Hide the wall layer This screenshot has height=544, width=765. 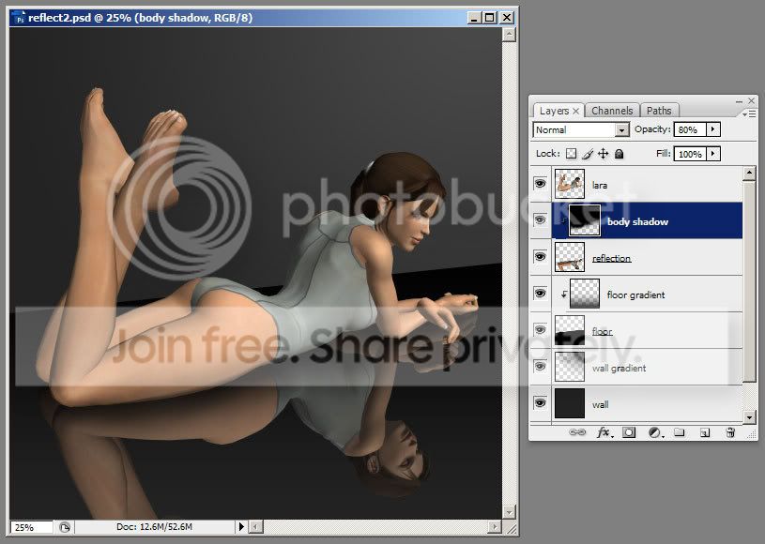point(540,403)
